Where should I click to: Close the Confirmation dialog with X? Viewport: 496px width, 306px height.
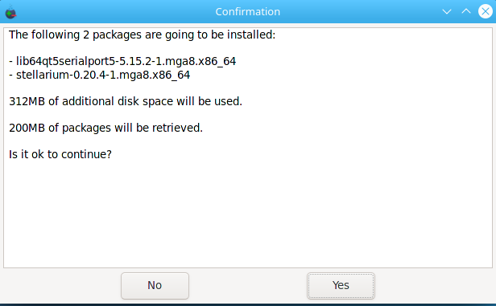point(486,11)
